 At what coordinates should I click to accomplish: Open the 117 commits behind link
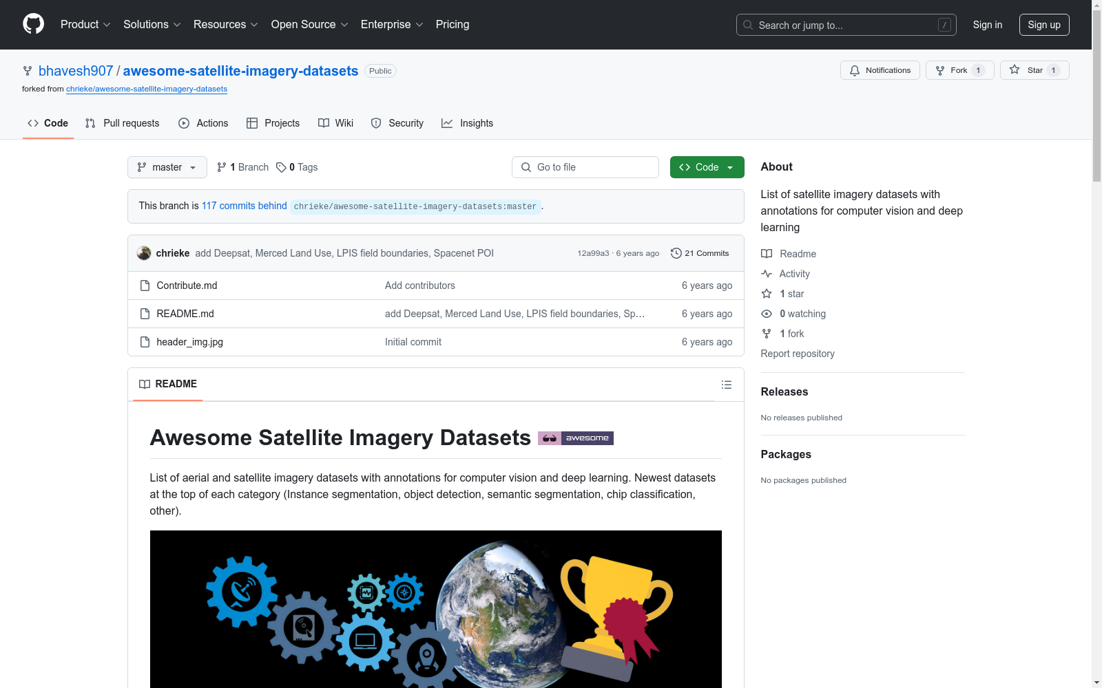(x=244, y=206)
